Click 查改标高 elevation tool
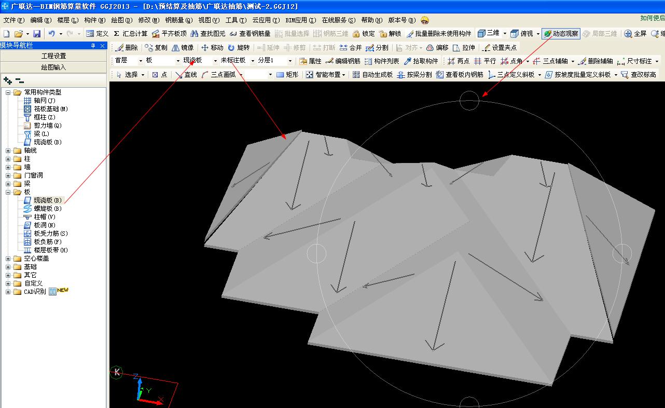This screenshot has width=665, height=408. tap(639, 75)
